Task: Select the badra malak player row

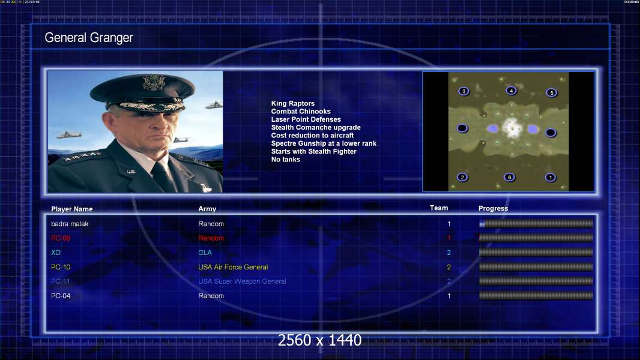Action: (x=321, y=224)
